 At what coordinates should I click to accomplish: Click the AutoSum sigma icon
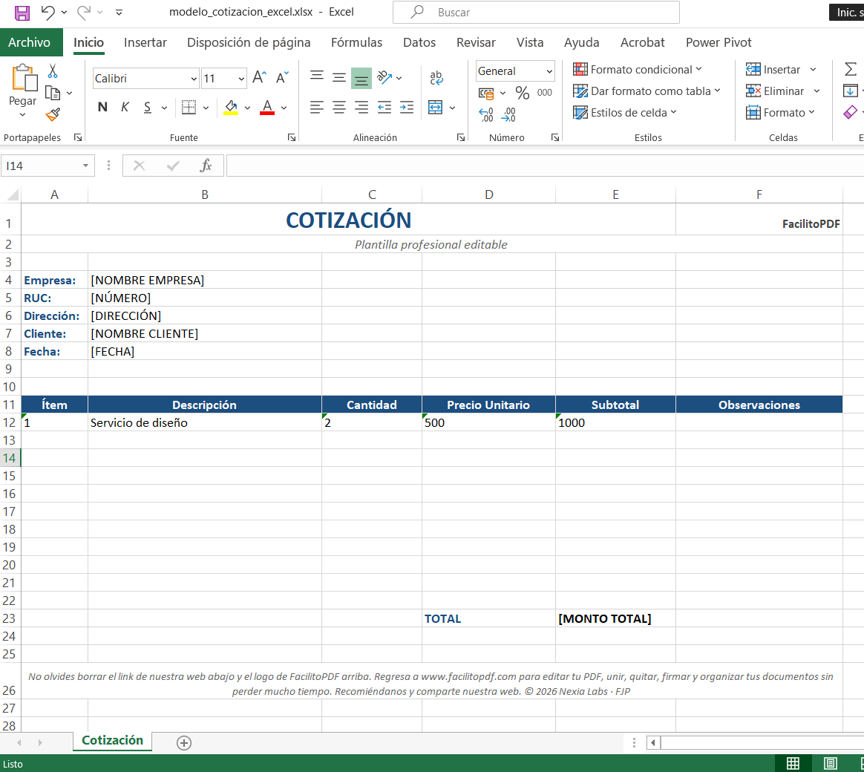click(x=851, y=70)
